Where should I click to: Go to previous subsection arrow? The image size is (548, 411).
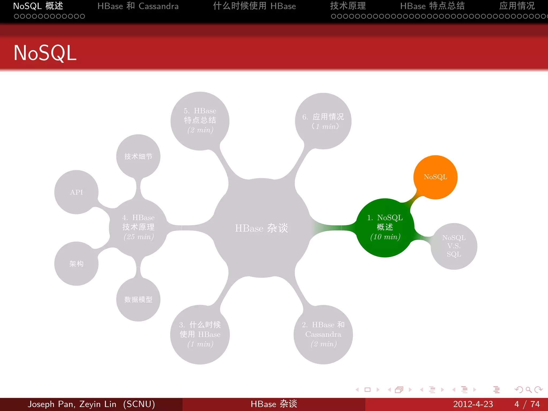point(422,390)
